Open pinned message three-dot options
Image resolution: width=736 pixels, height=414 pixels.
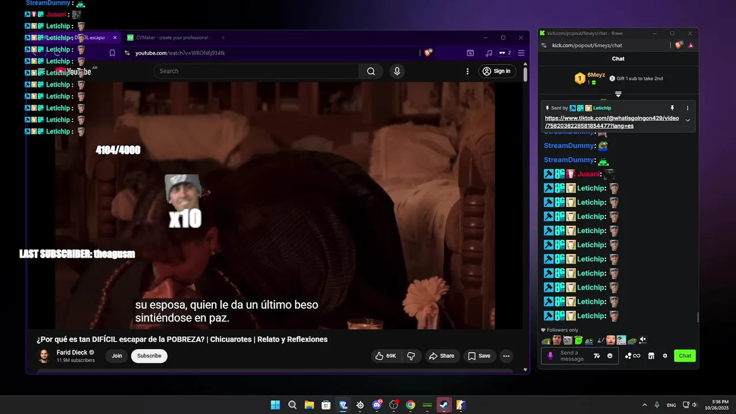687,108
